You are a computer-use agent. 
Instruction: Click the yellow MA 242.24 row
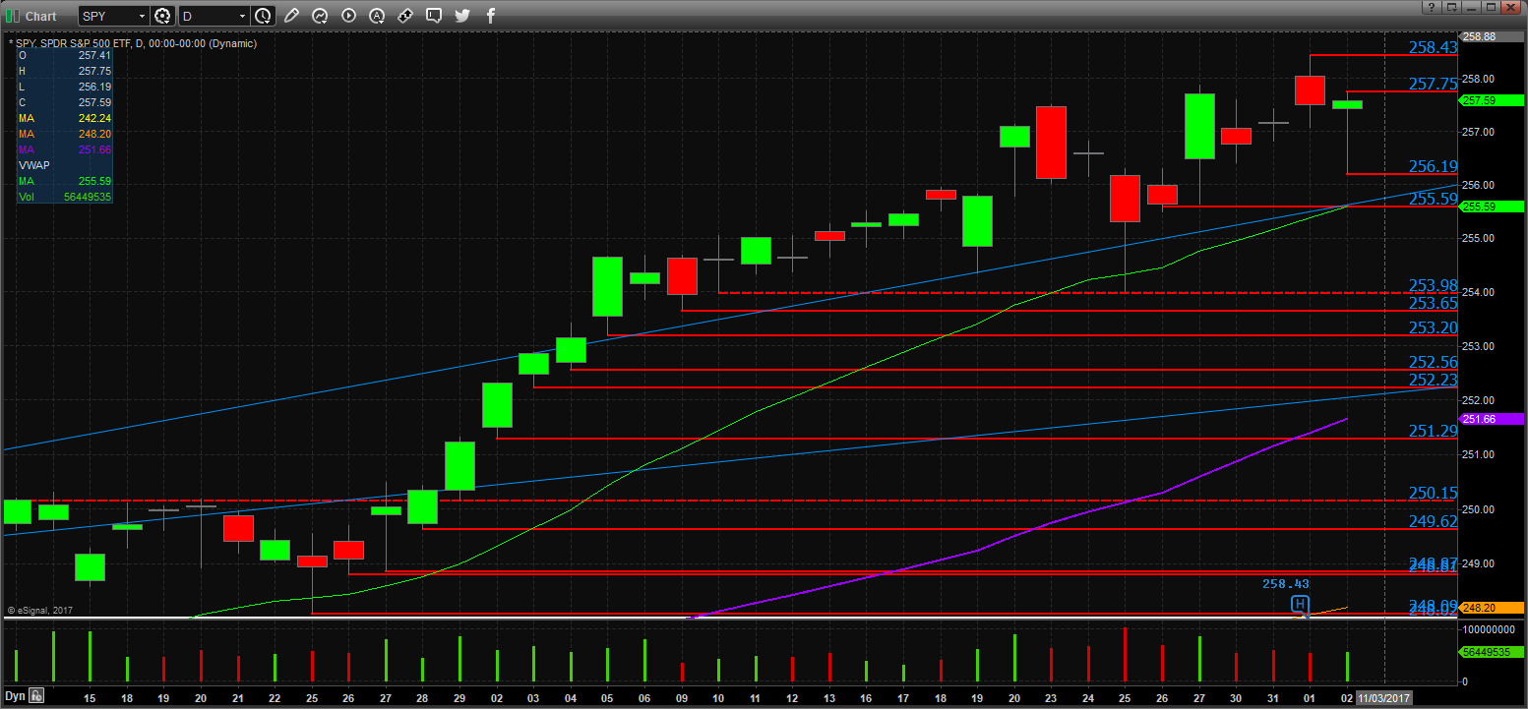(65, 118)
